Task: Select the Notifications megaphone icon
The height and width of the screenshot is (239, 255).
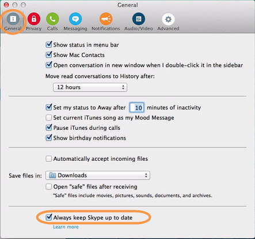Action: tap(106, 19)
